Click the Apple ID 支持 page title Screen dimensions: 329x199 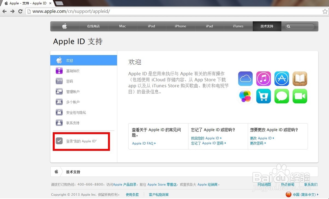click(x=78, y=42)
